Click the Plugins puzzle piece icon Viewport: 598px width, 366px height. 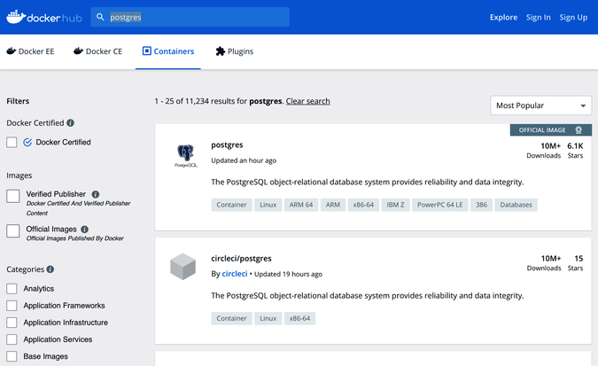(220, 51)
